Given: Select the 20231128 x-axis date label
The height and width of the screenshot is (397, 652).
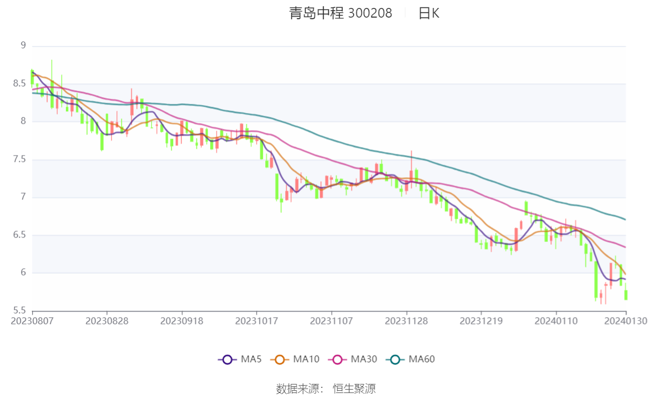Looking at the screenshot, I should click(407, 321).
